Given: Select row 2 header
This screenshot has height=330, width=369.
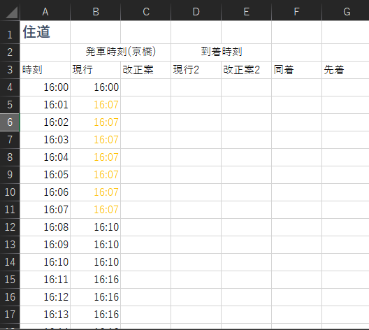Looking at the screenshot, I should coord(10,52).
